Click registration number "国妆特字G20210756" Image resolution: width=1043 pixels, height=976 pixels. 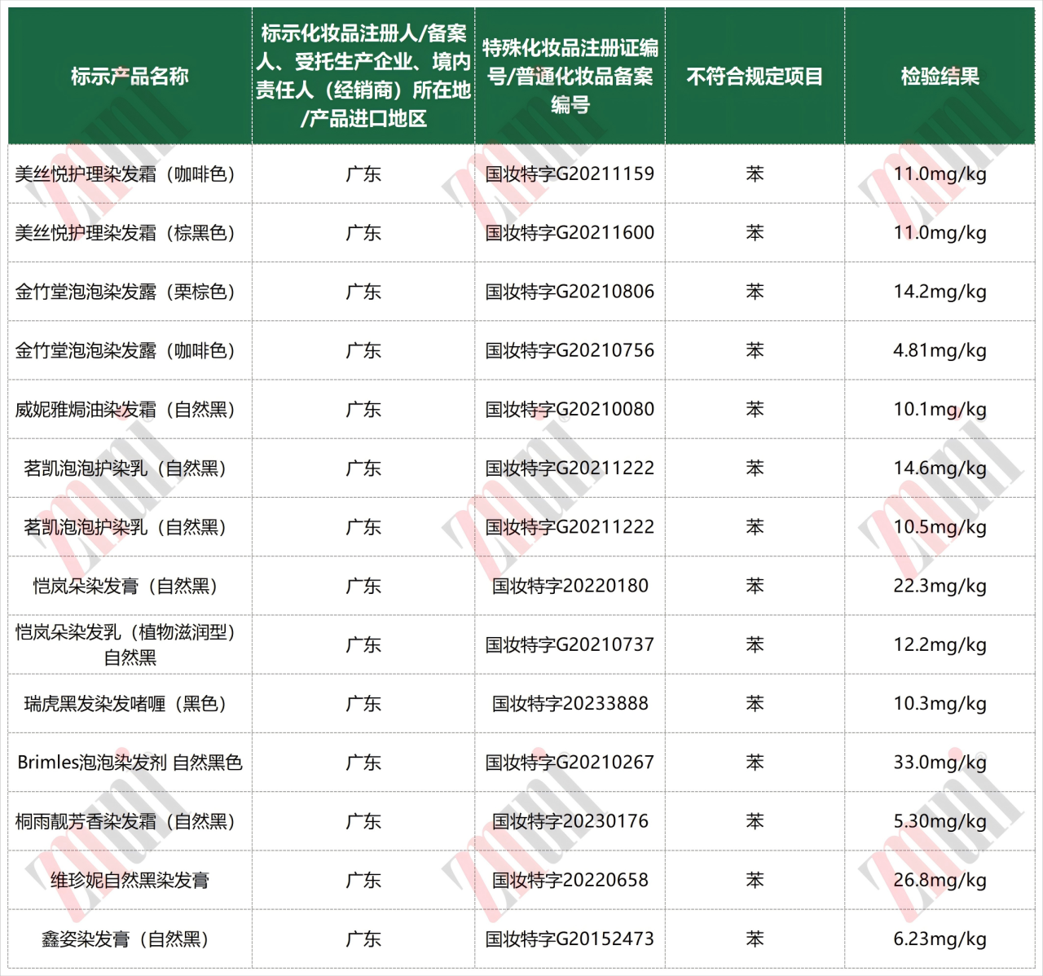click(x=570, y=350)
